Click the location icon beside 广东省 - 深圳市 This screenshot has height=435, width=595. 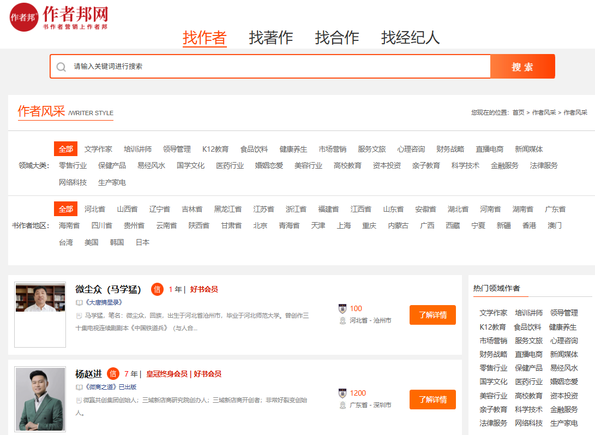point(342,405)
